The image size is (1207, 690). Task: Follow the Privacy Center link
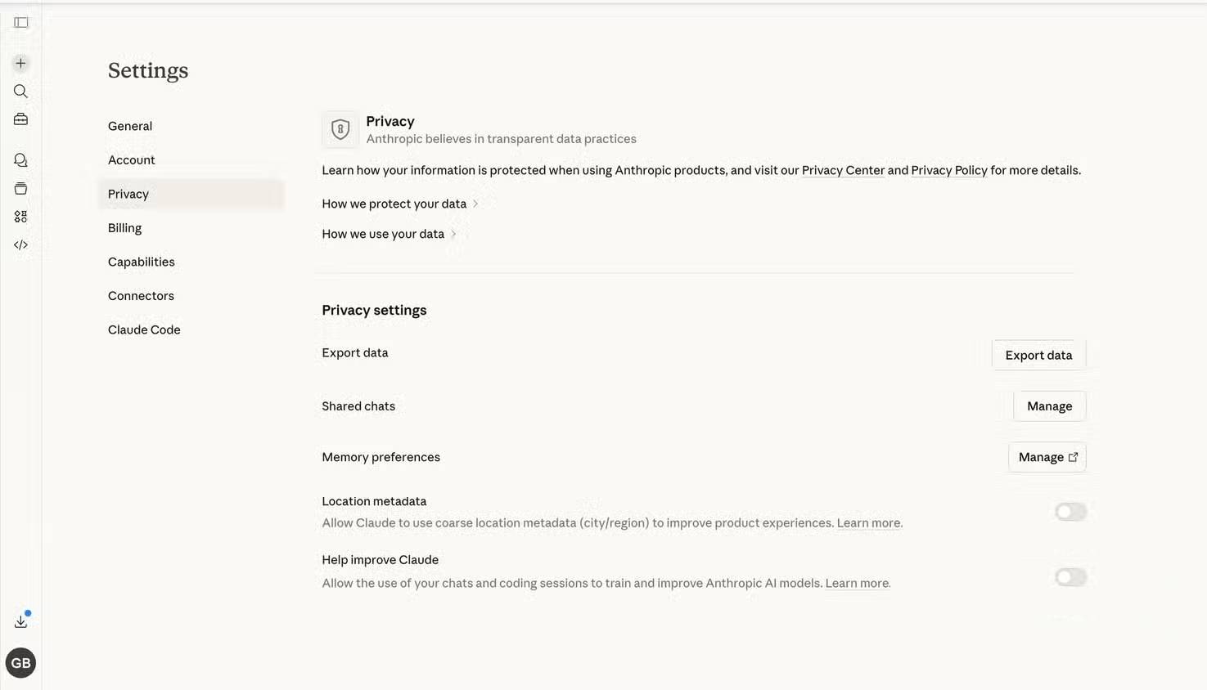tap(843, 170)
